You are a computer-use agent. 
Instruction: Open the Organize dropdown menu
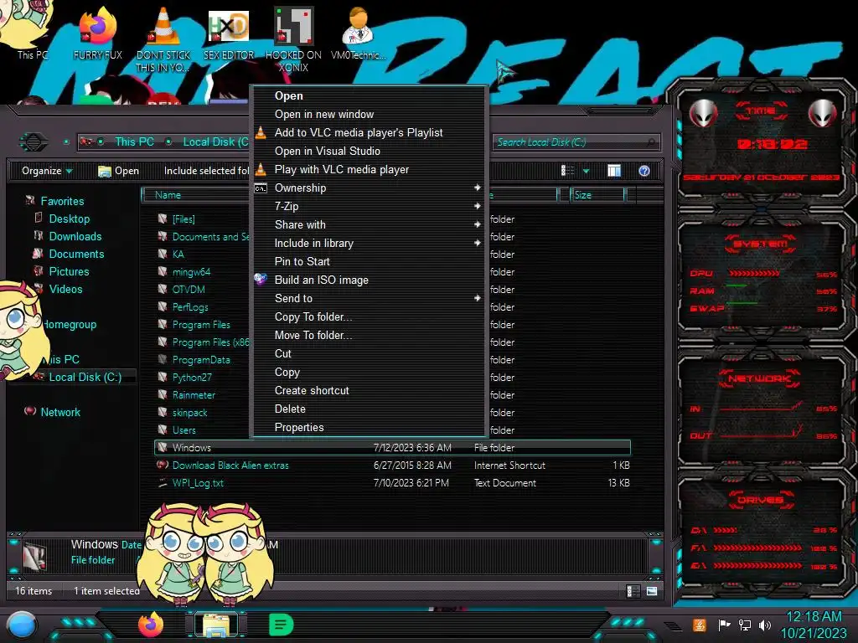47,171
